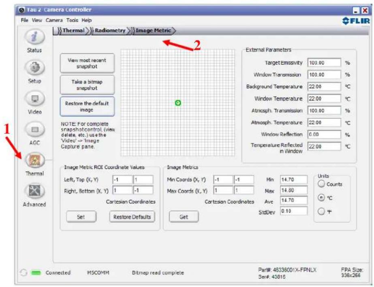Open the Help menu
Screen dimensions: 374x287
[x=87, y=20]
